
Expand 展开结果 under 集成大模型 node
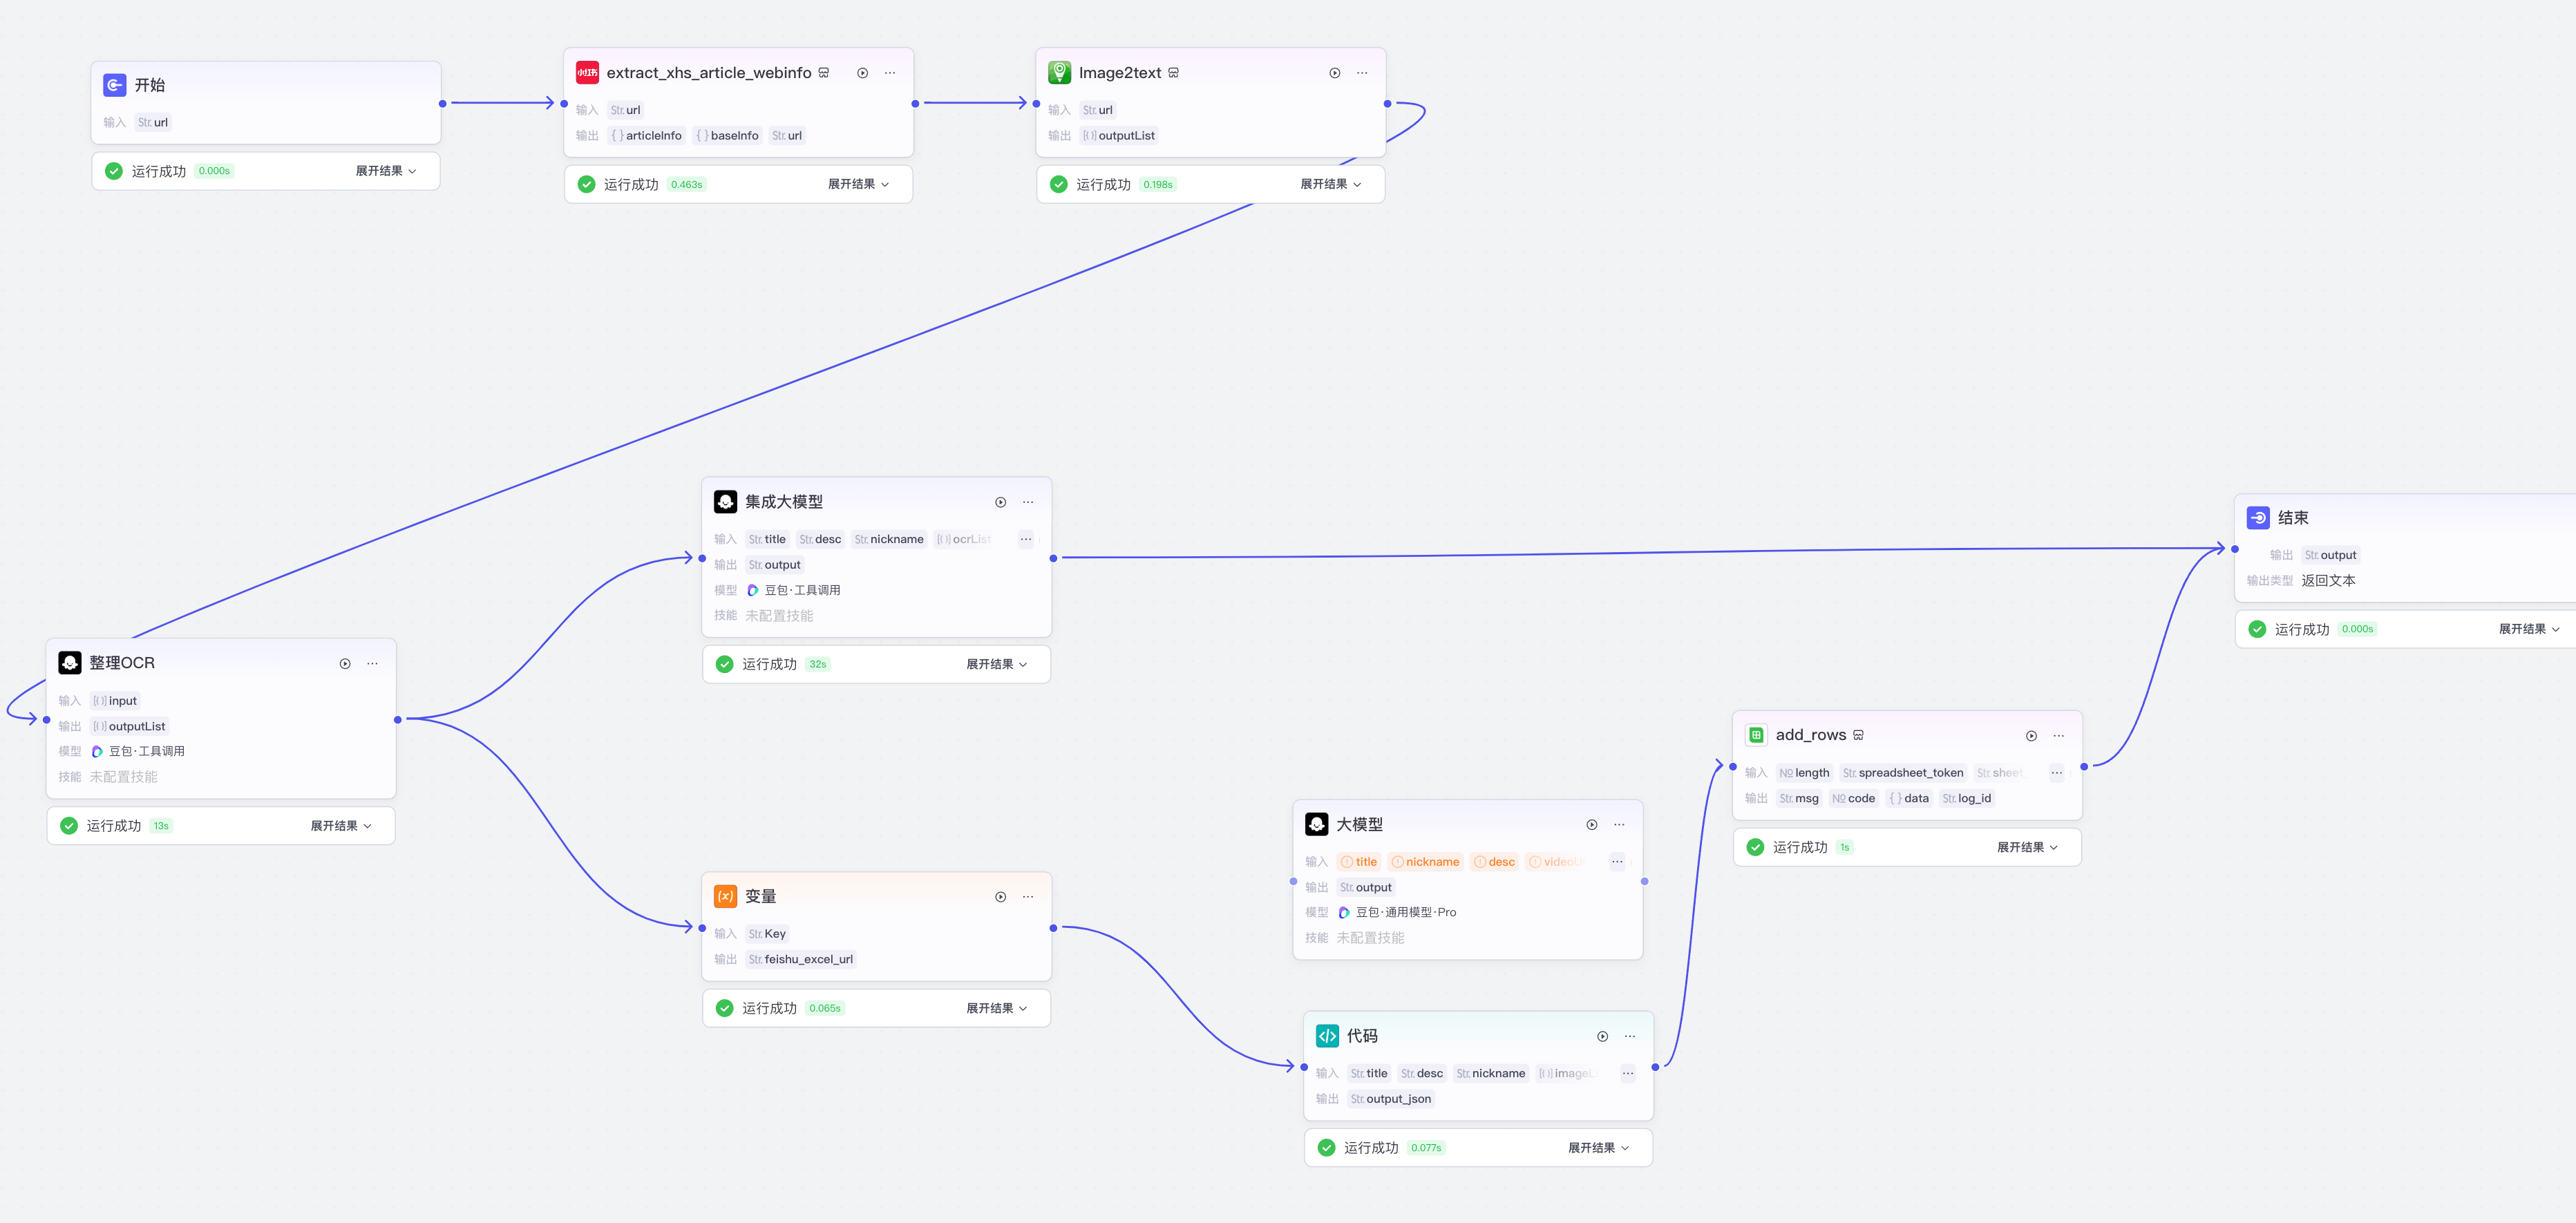pos(996,664)
